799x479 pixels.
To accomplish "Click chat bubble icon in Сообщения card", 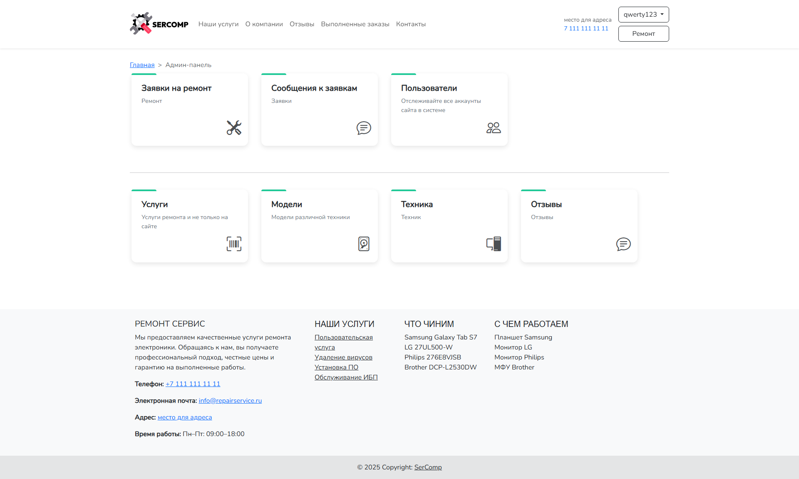I will 364,128.
